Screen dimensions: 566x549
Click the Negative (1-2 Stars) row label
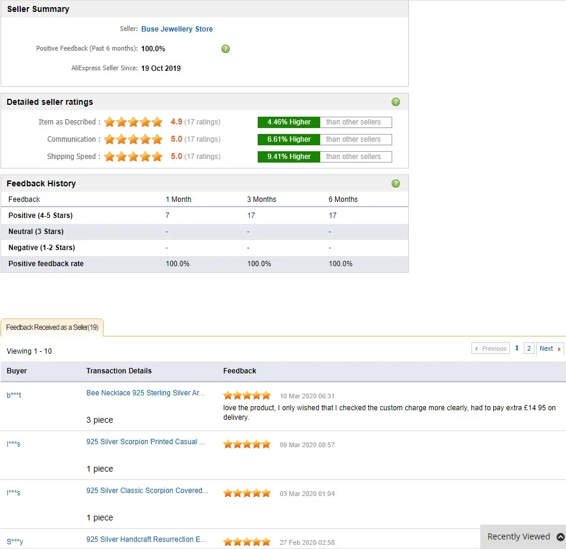point(42,248)
